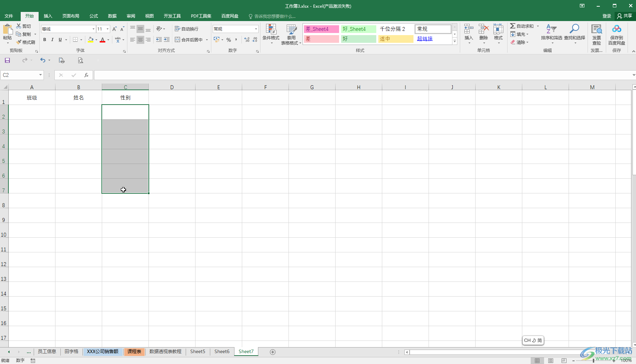The image size is (636, 364).
Task: Switch to the Data (数据) tab
Action: click(x=112, y=16)
